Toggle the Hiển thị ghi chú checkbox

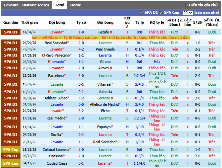pos(187,5)
